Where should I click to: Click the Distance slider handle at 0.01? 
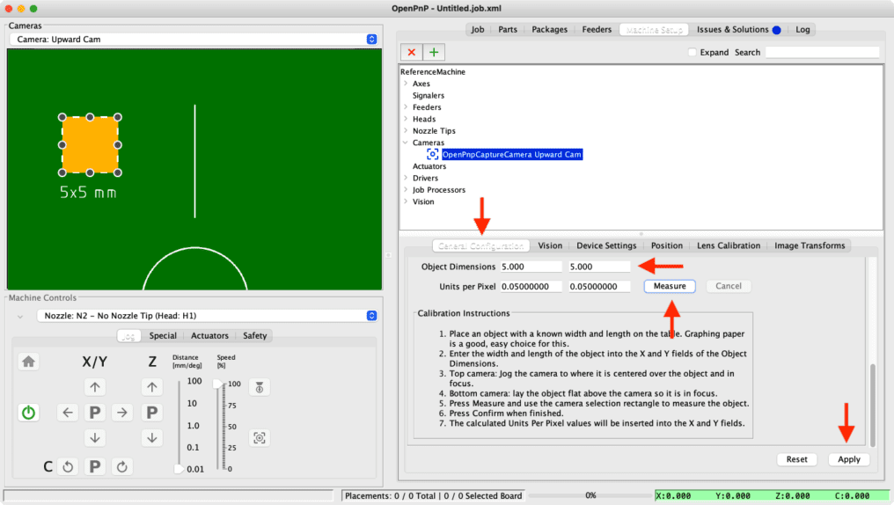179,469
